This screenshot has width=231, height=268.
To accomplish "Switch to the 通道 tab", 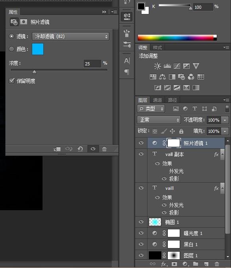I will 157,100.
